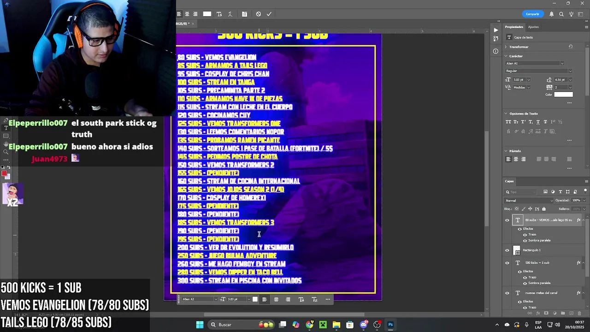Hide the '500 kicks = 1 sub' layer
Screen dimensions: 590x332
click(507, 263)
